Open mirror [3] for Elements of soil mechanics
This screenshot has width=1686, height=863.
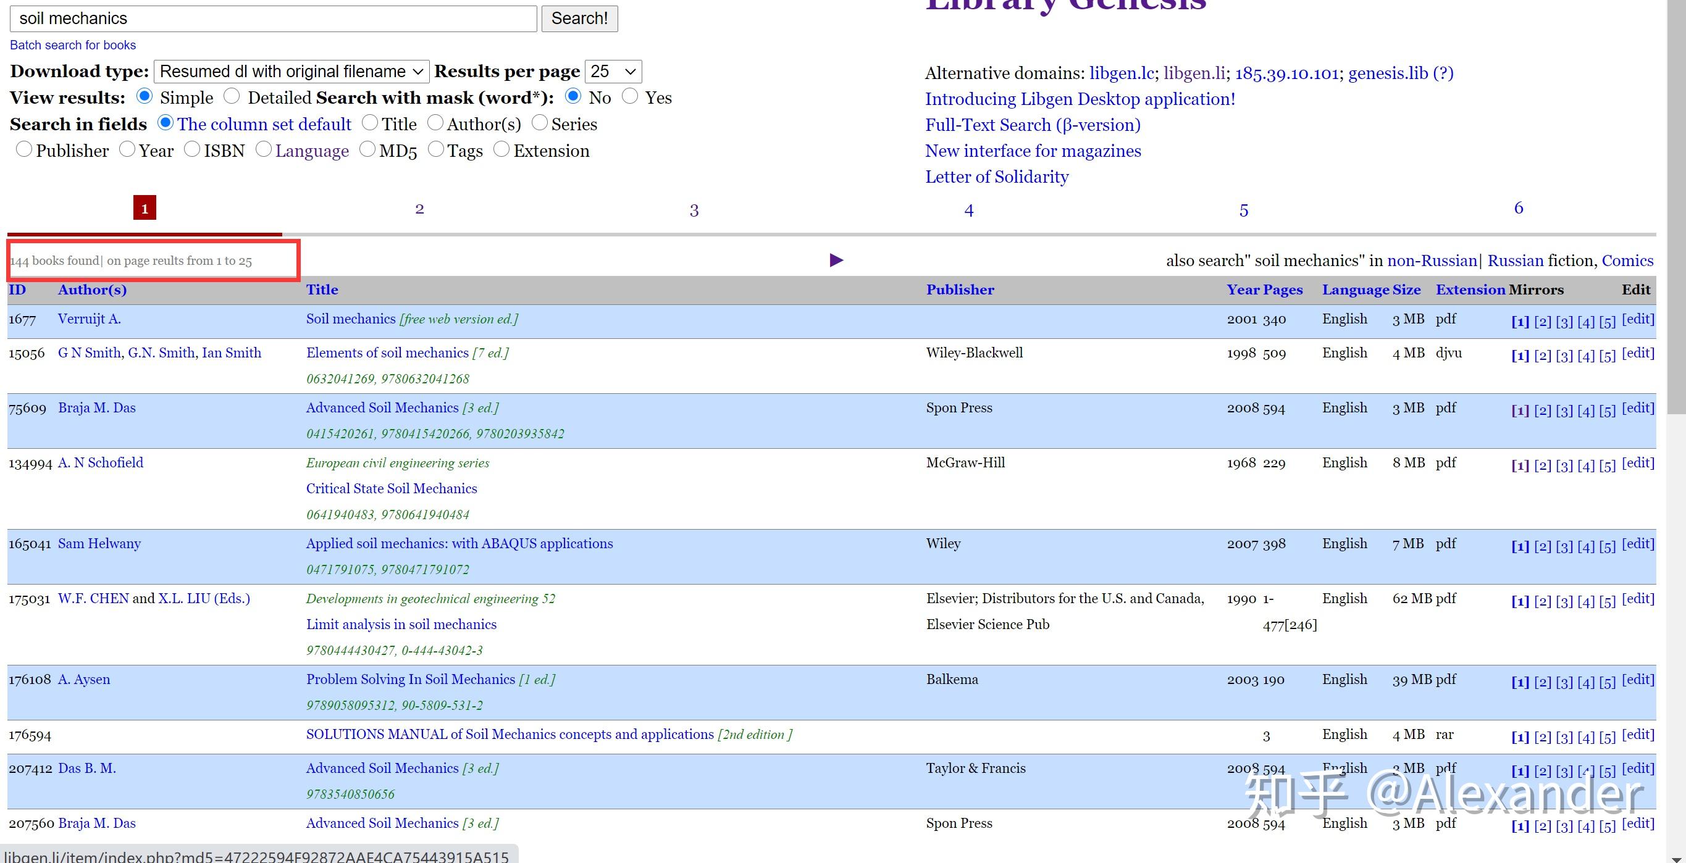click(1564, 356)
